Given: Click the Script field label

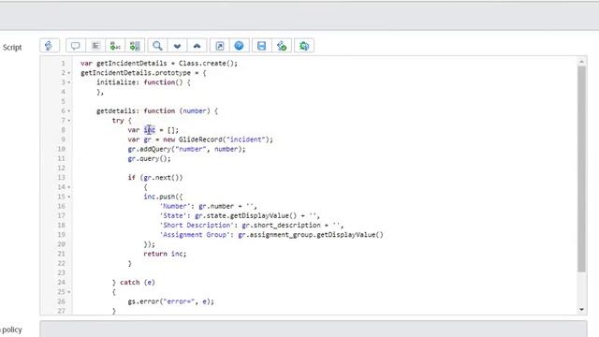Looking at the screenshot, I should click(12, 48).
